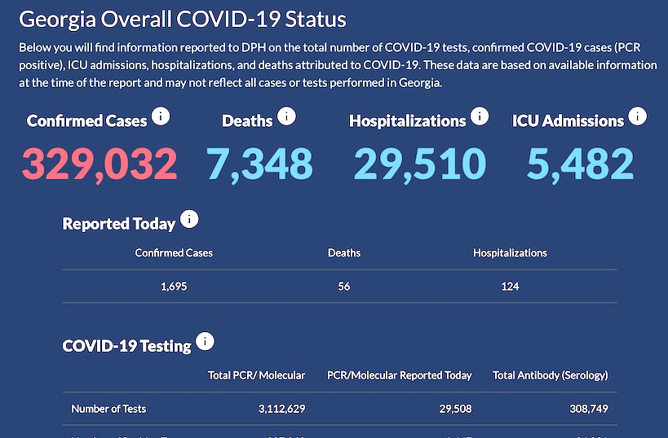Click Deaths column header in Reported Today
The height and width of the screenshot is (438, 668).
pos(344,253)
